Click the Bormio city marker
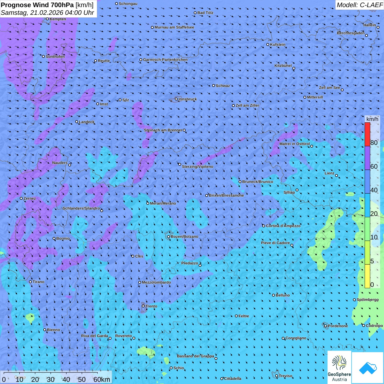384x384 pixels. [x=54, y=238]
